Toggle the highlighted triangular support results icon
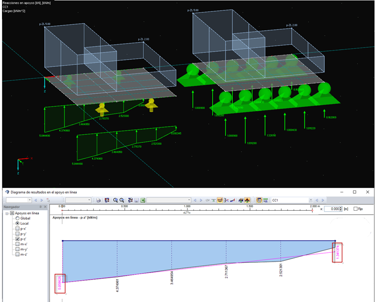Image resolution: width=377 pixels, height=302 pixels. coord(248,200)
